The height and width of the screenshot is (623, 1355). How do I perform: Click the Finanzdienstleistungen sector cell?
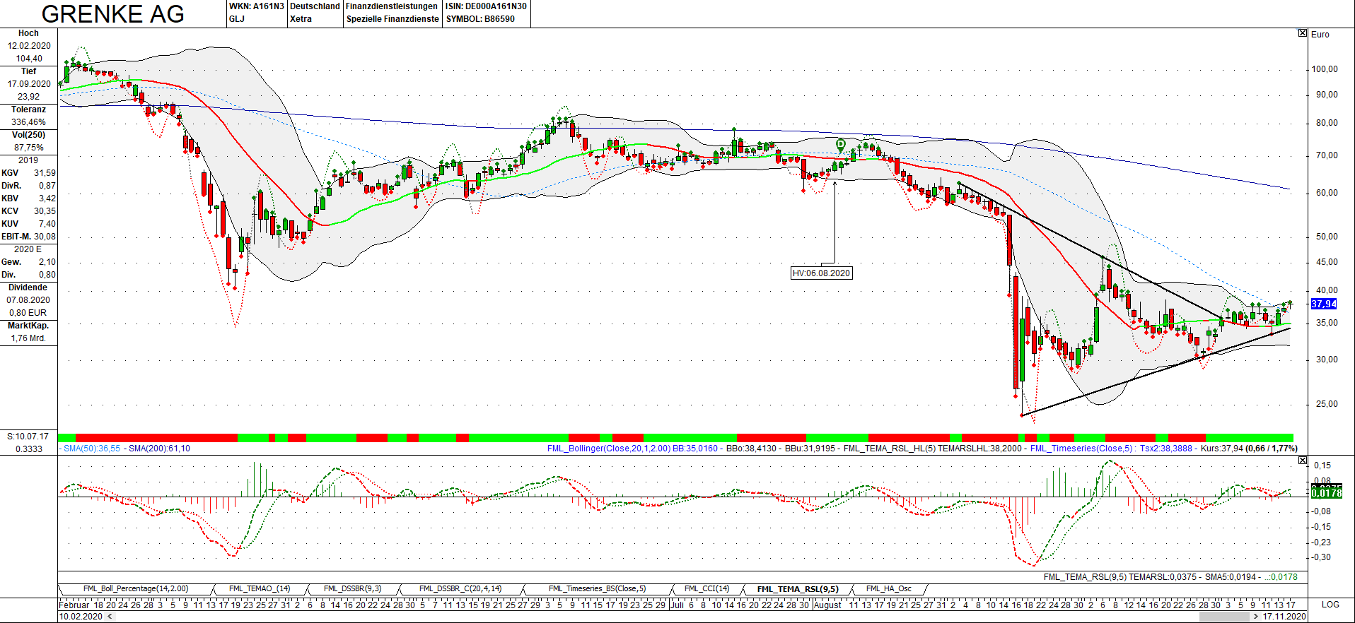392,6
